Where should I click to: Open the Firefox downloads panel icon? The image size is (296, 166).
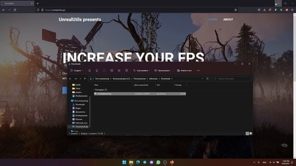265,10
